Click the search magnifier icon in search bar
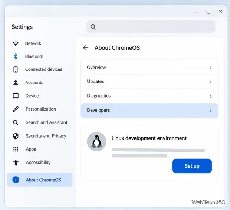The width and height of the screenshot is (230, 210). click(93, 27)
